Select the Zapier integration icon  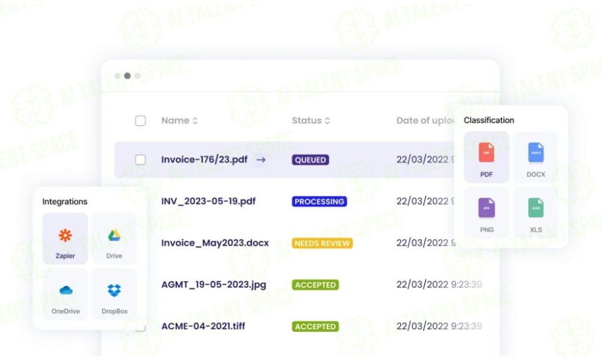(65, 238)
